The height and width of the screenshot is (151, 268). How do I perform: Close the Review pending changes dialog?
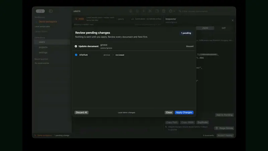169,112
